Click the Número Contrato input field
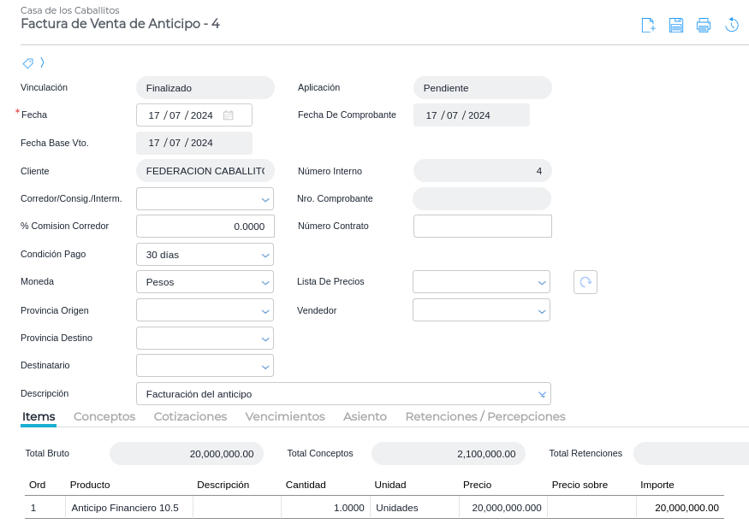 pyautogui.click(x=482, y=227)
